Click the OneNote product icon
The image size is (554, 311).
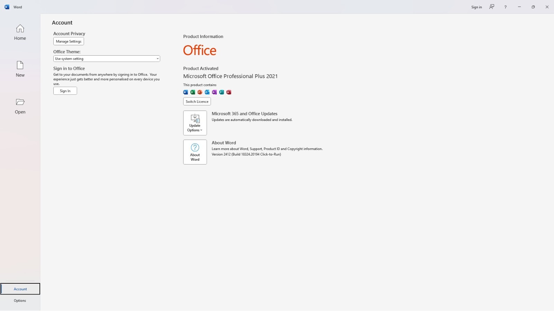tap(214, 92)
